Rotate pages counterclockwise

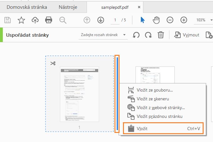tap(136, 35)
